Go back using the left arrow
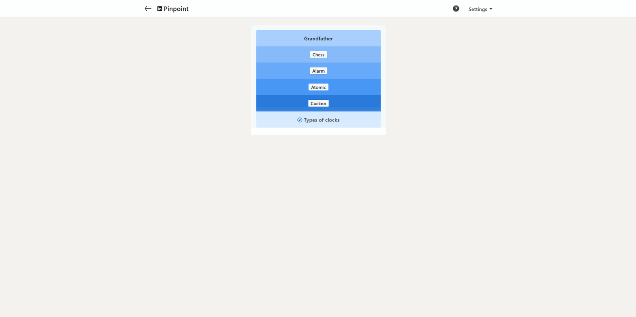 pyautogui.click(x=148, y=9)
